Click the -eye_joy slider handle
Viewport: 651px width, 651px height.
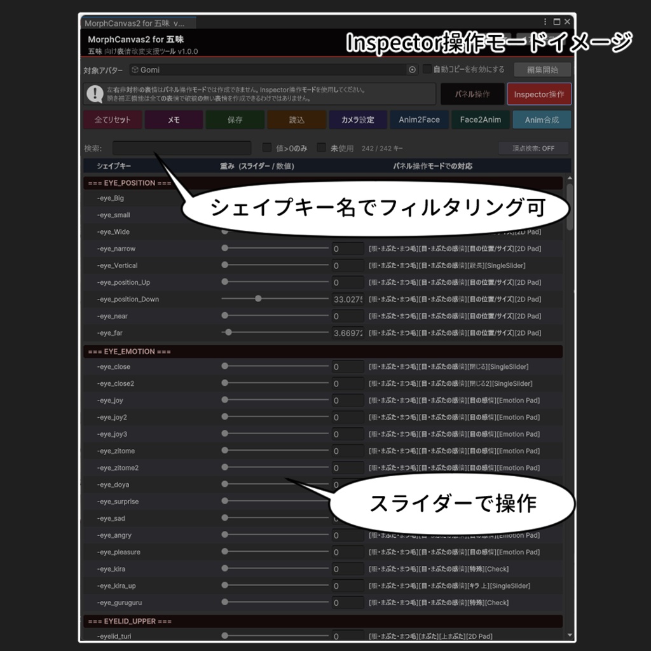(225, 400)
